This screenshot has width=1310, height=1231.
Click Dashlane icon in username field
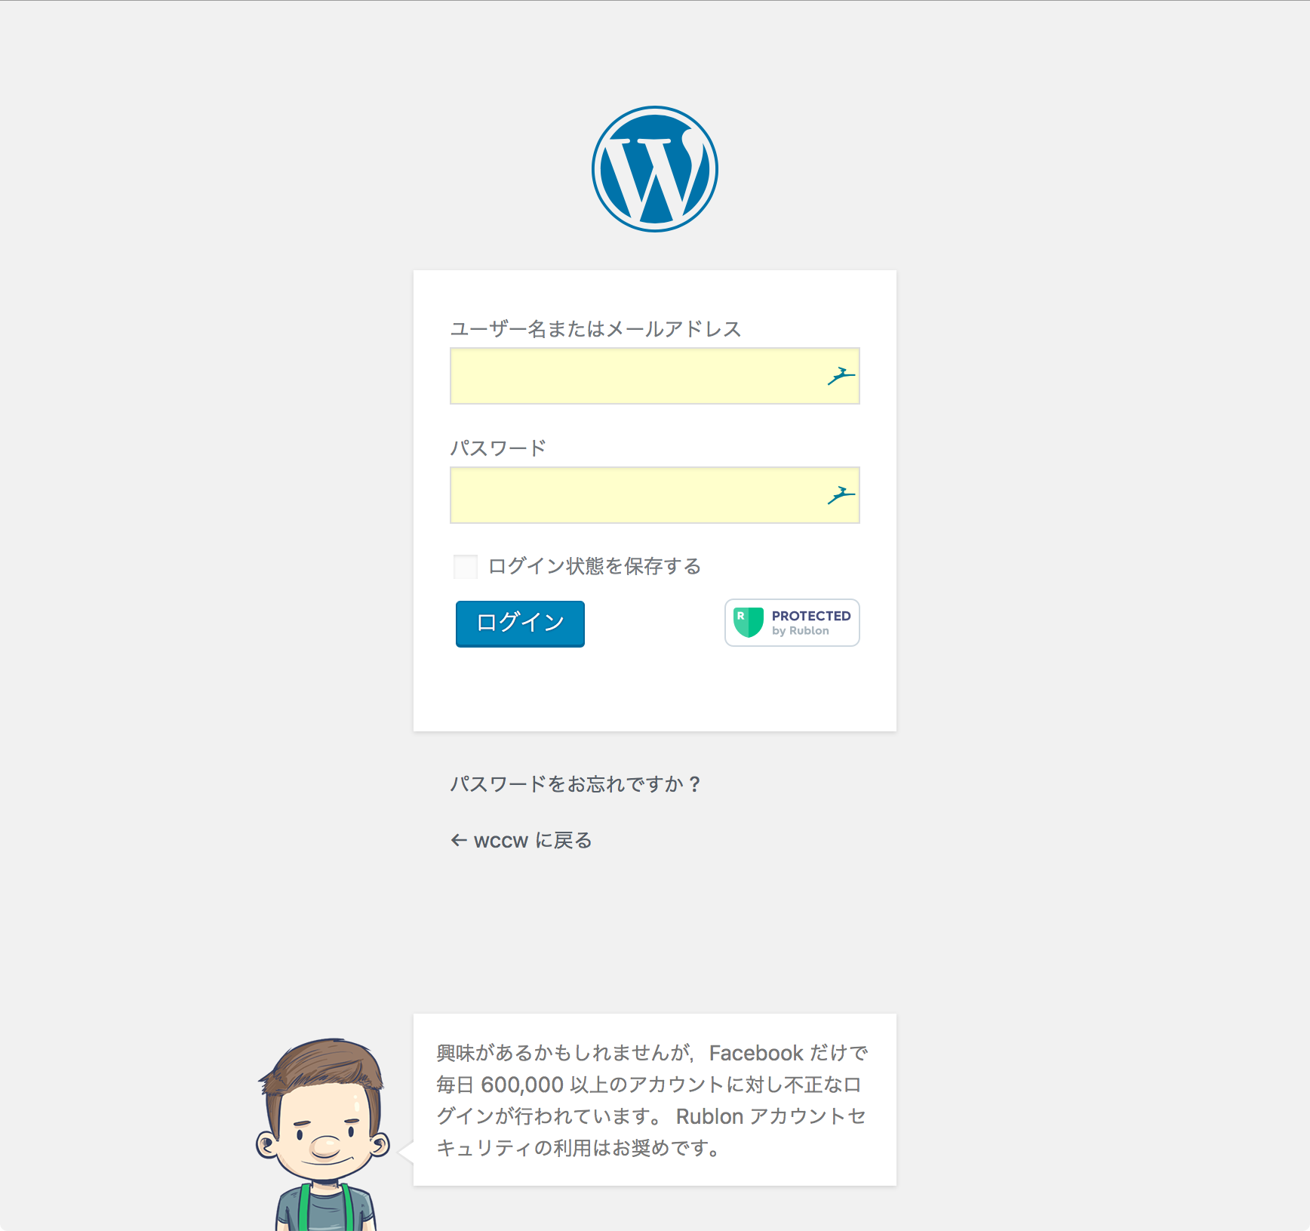[x=841, y=375]
